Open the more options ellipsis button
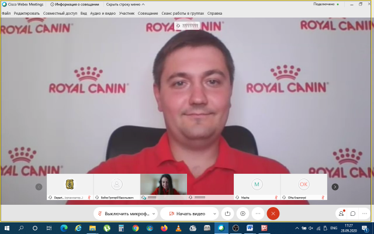 (x=258, y=214)
